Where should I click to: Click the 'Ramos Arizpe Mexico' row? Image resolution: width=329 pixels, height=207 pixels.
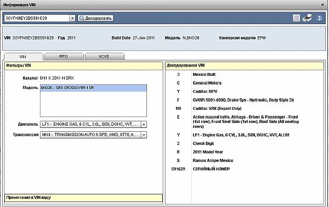tap(213, 160)
